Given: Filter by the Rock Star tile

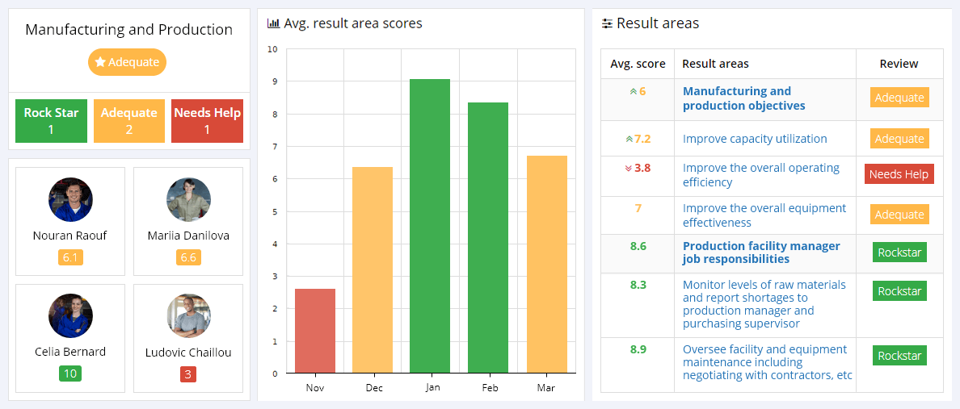Looking at the screenshot, I should coord(51,121).
